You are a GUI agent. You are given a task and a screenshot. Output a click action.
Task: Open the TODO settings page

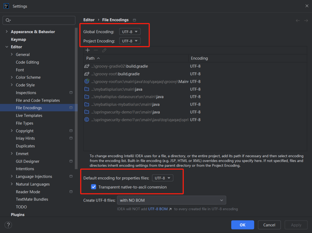click(x=21, y=207)
